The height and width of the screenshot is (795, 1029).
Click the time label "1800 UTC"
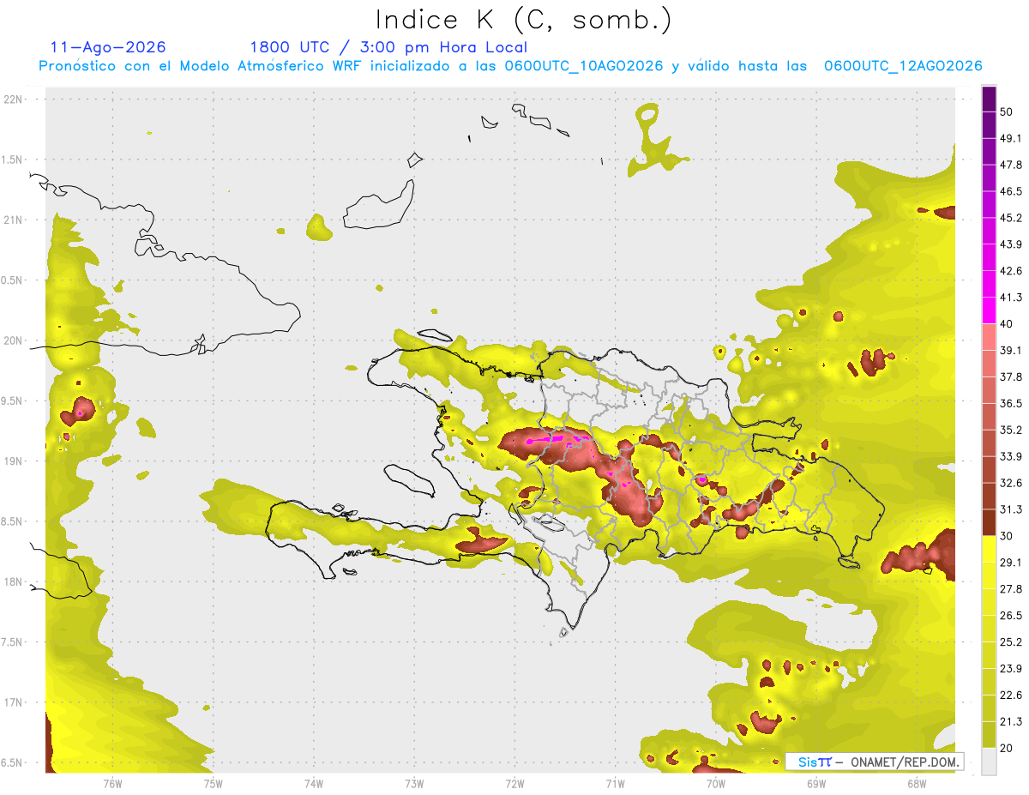[x=289, y=47]
